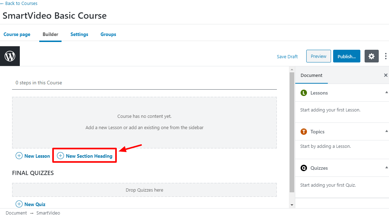Click the Drop Quizzes here area

[144, 190]
